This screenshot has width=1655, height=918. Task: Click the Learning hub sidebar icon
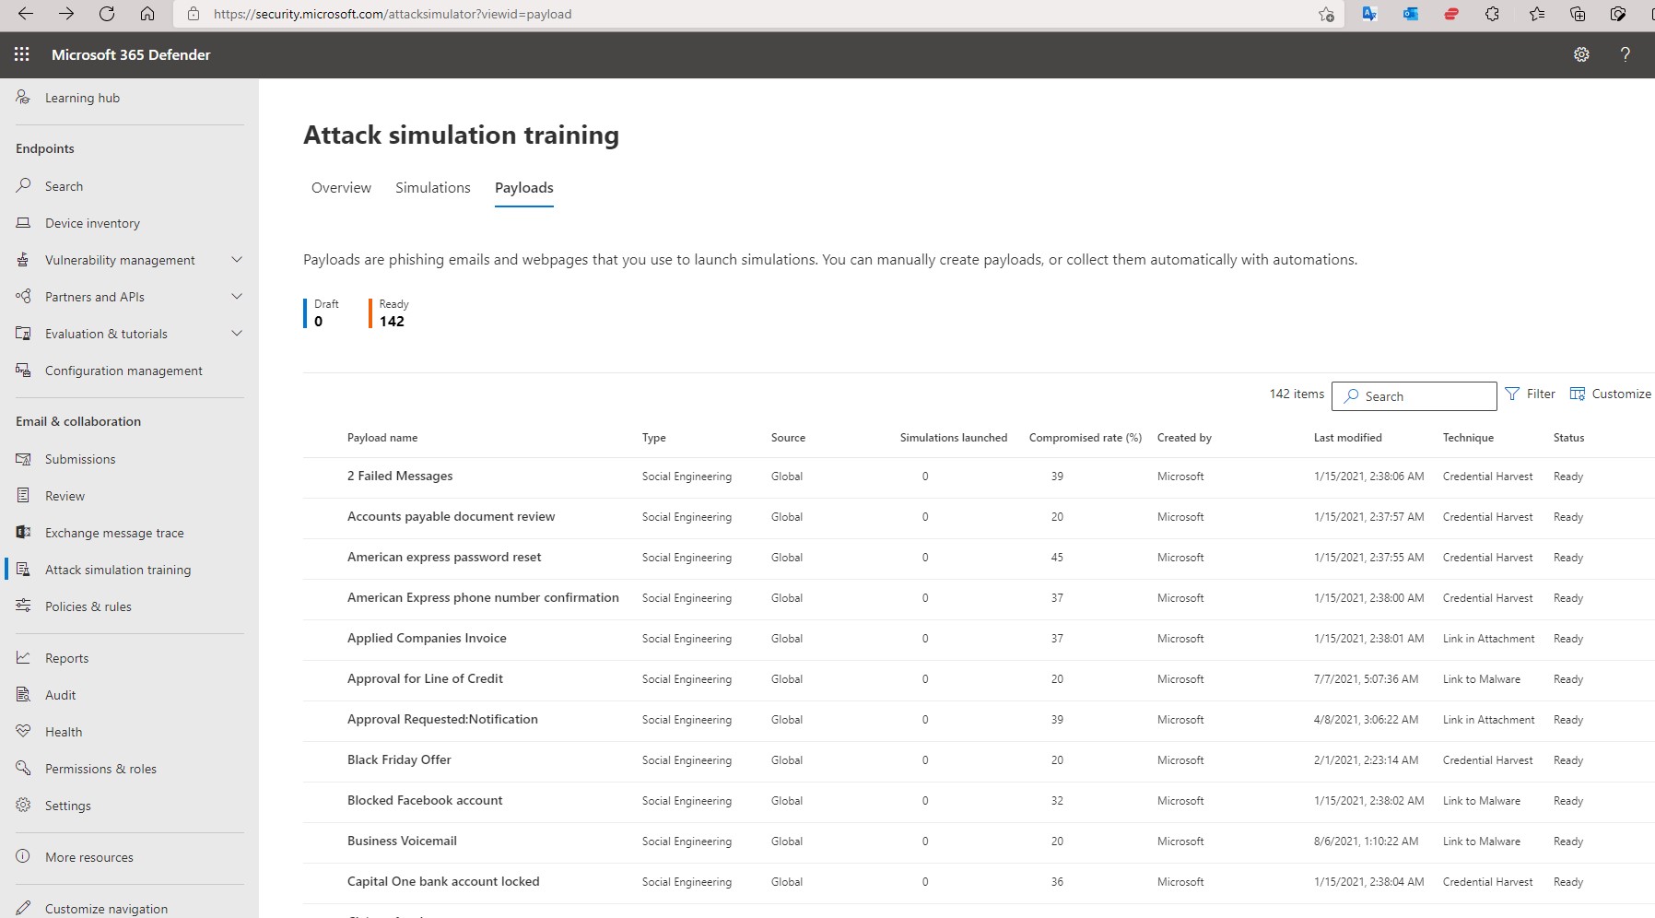tap(23, 98)
